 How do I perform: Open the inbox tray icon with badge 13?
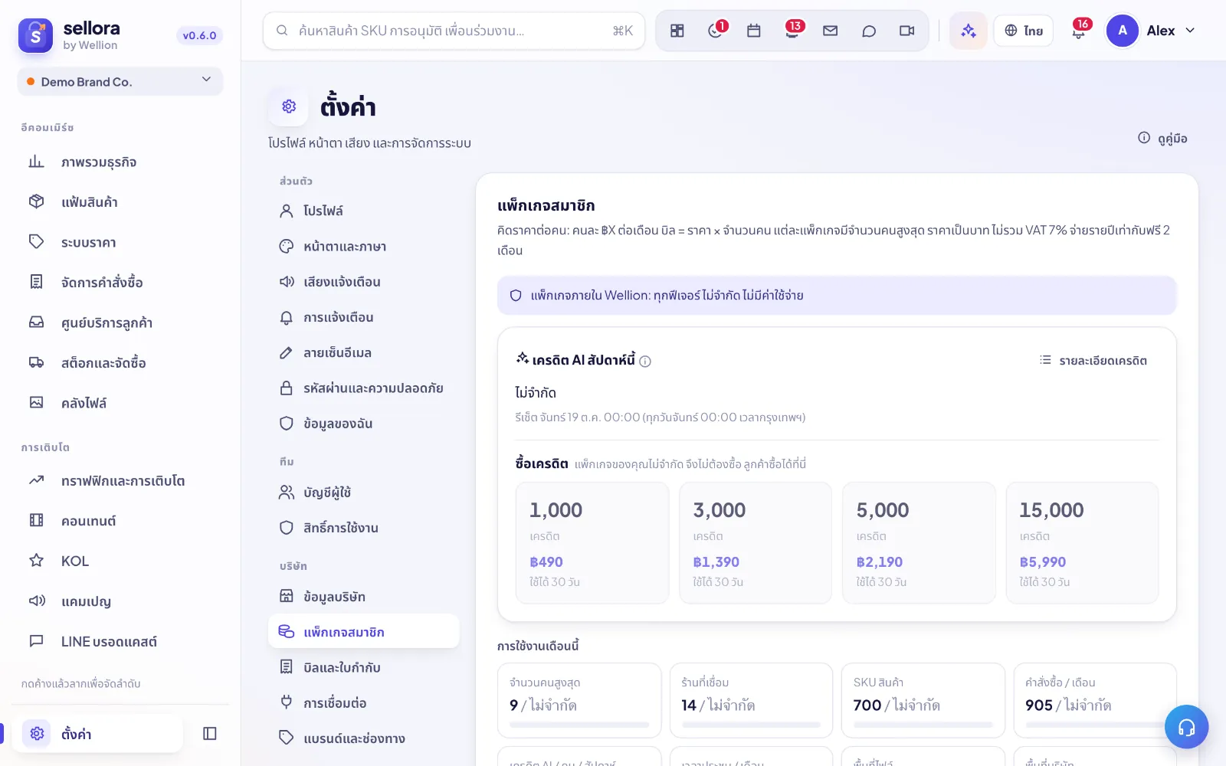[x=792, y=31]
